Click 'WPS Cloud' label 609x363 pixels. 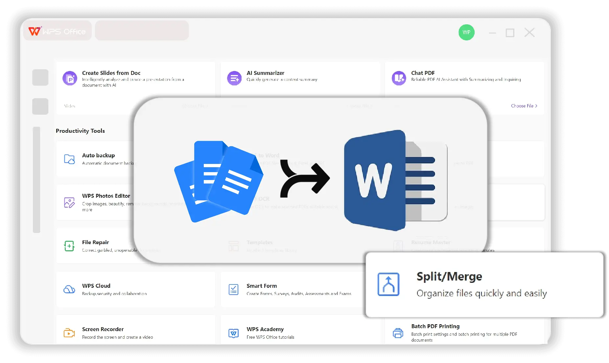coord(96,286)
